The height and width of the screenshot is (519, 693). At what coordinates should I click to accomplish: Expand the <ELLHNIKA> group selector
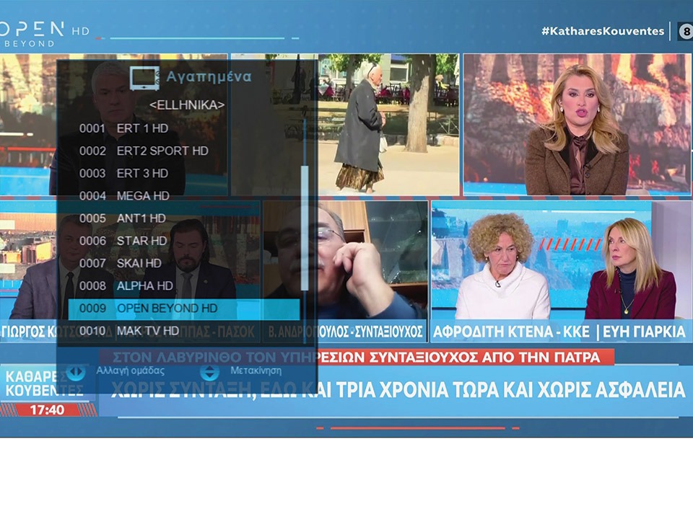click(186, 105)
